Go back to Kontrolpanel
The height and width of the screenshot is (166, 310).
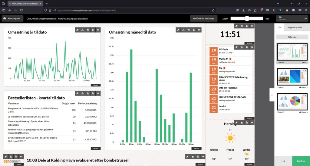click(12, 18)
